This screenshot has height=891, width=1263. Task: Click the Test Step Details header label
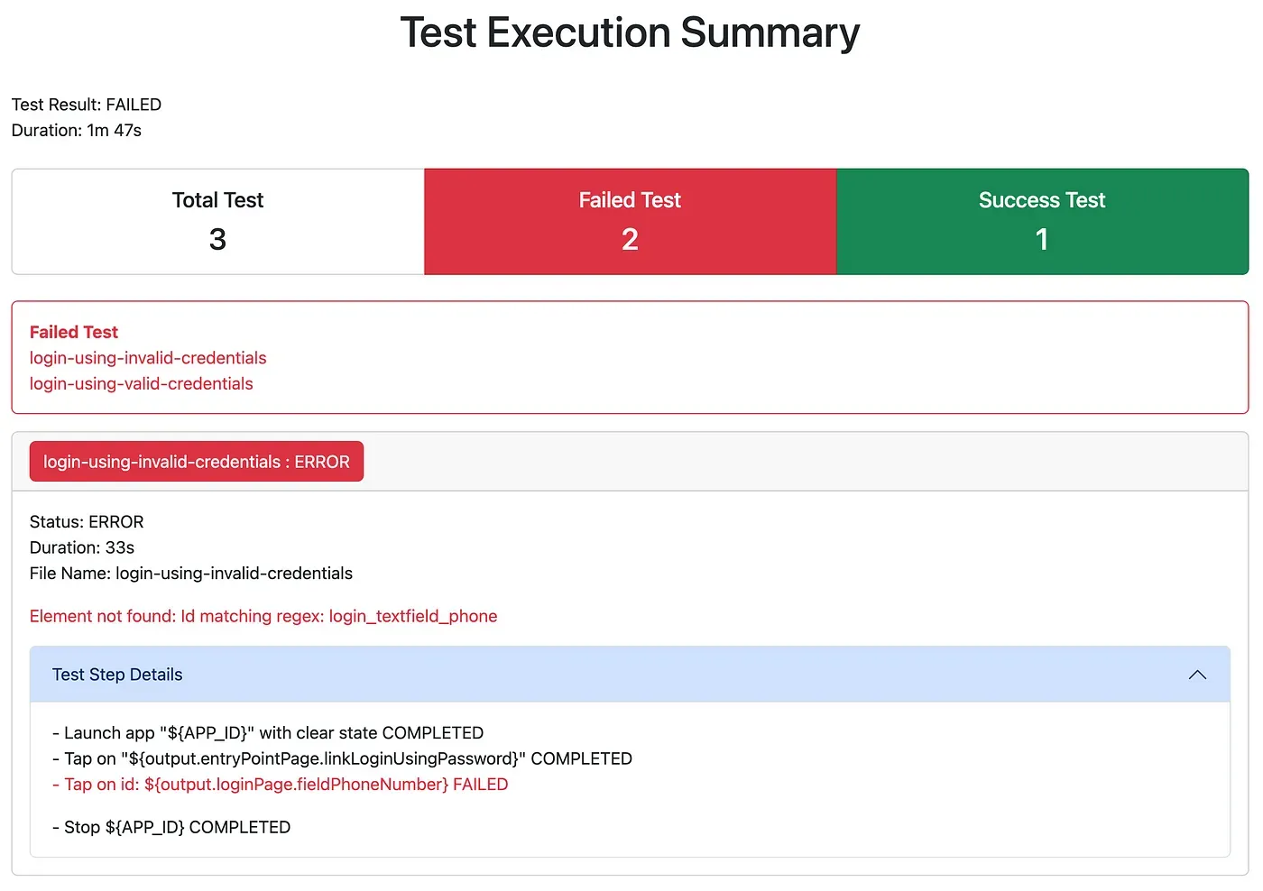coord(117,675)
